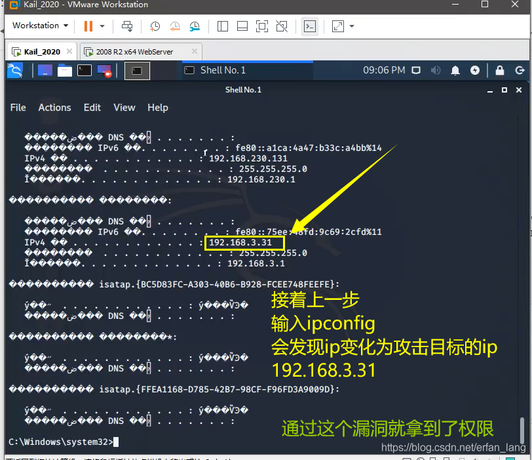Image resolution: width=532 pixels, height=460 pixels.
Task: Minimize the VMware Workstation window
Action: (x=455, y=5)
